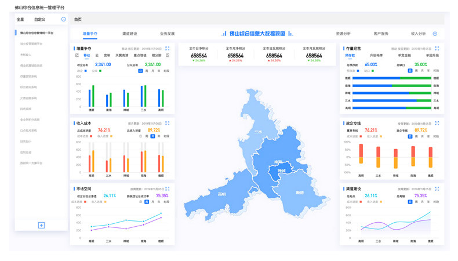Select the 天翼高清 sub-tab
The image size is (458, 261).
122,55
